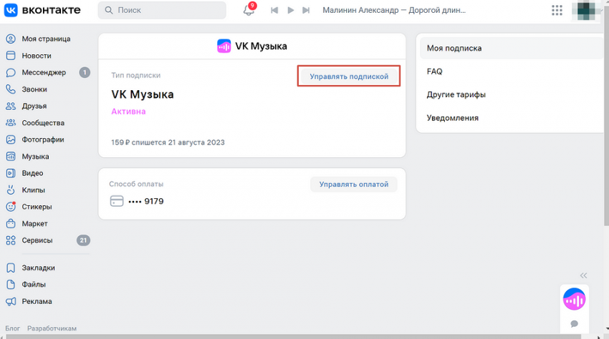Open the chat bubble icon at bottom right

pyautogui.click(x=574, y=324)
